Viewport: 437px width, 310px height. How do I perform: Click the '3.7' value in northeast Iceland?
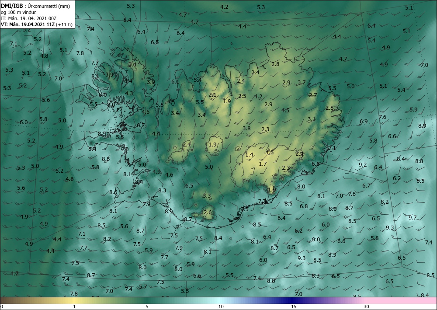(302, 83)
